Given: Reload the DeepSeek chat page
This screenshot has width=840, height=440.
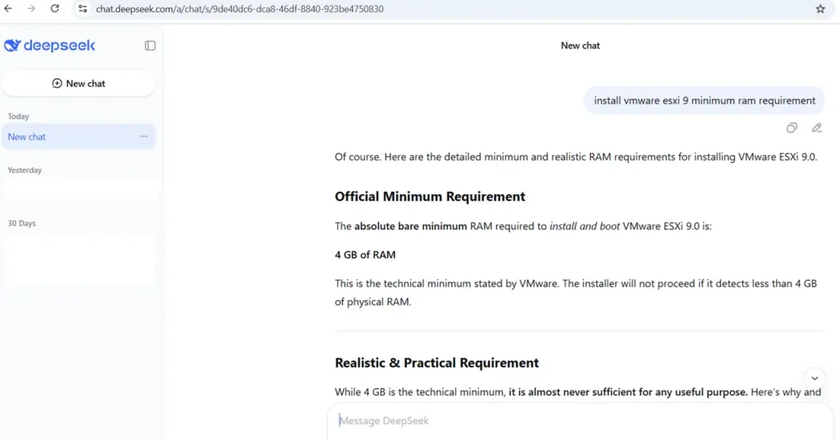Looking at the screenshot, I should coord(55,9).
